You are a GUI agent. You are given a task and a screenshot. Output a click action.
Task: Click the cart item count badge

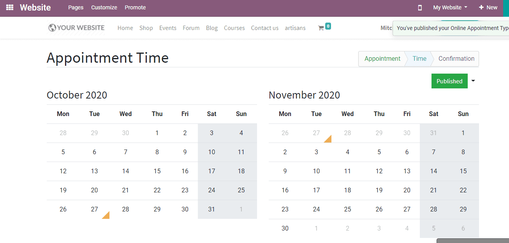coord(328,26)
